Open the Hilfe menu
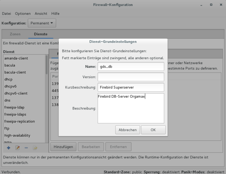The image size is (226, 174). [55, 14]
